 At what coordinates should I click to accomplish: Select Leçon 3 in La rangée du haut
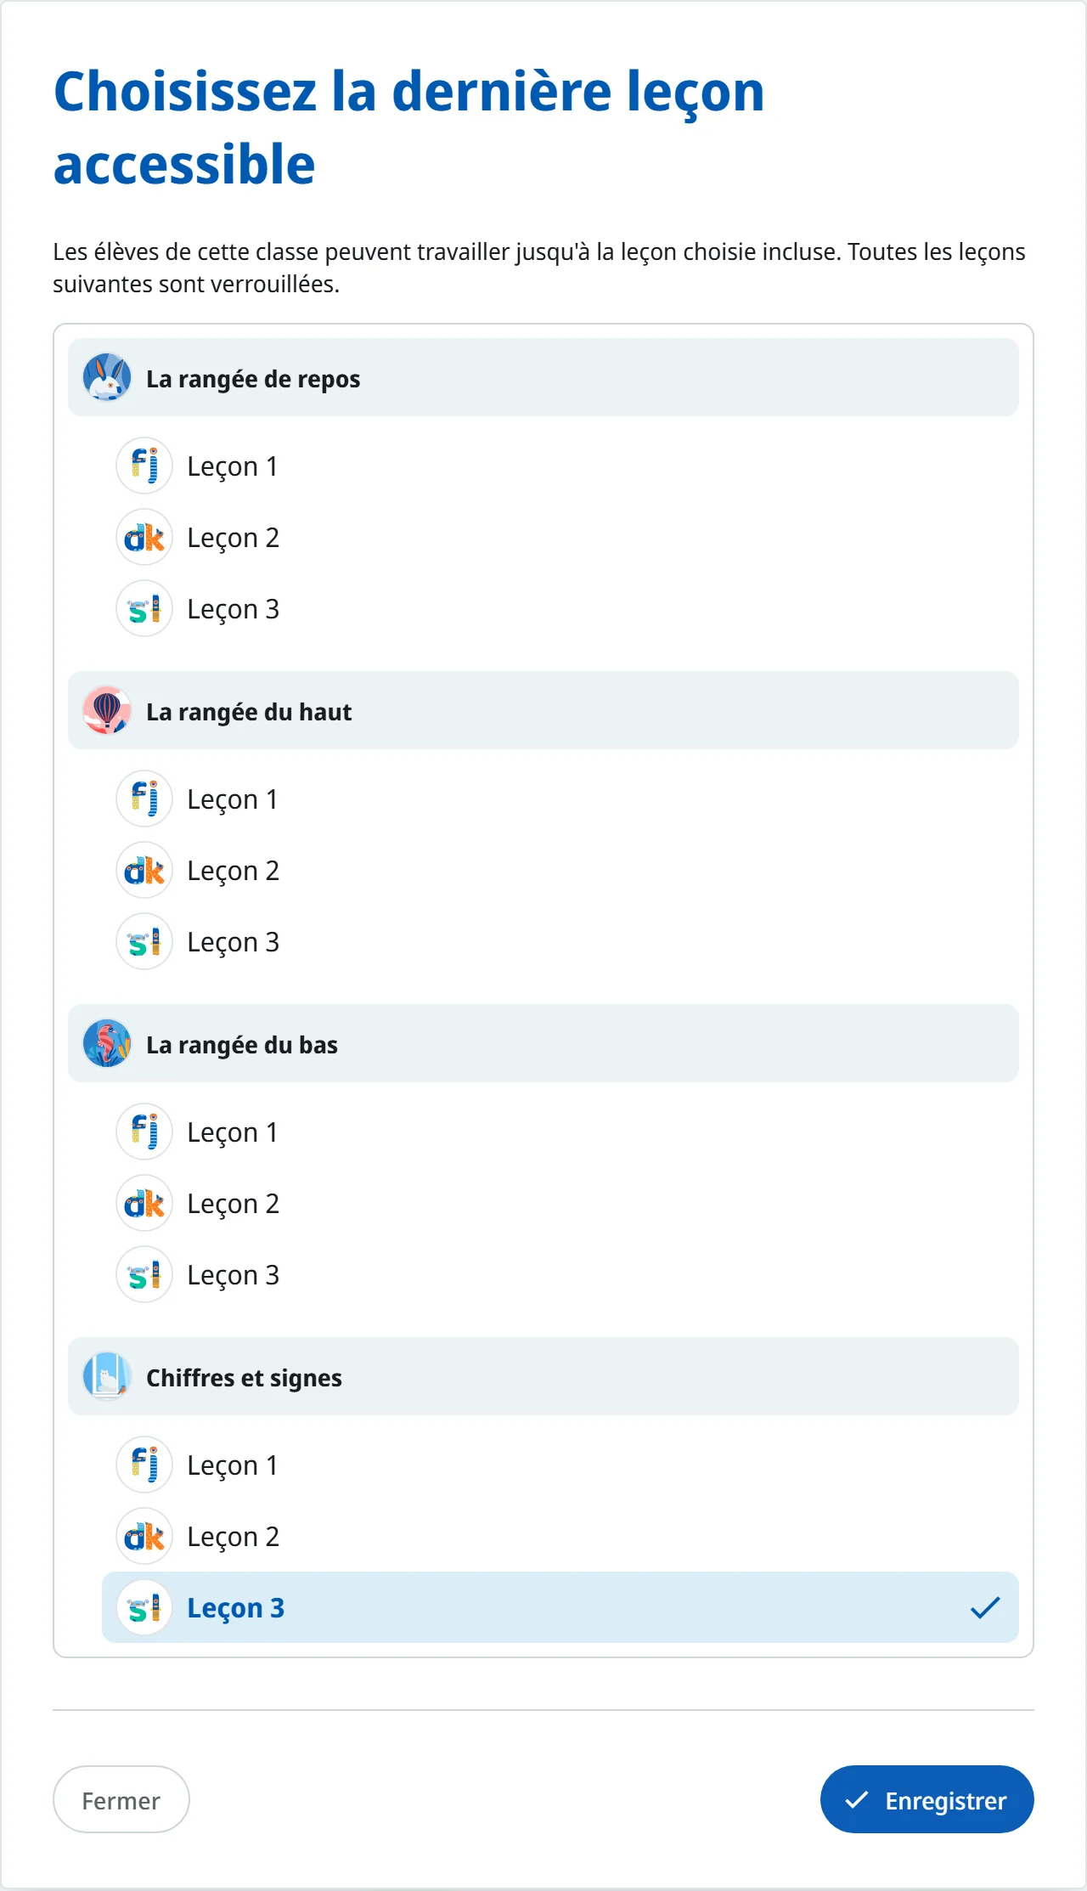click(560, 941)
